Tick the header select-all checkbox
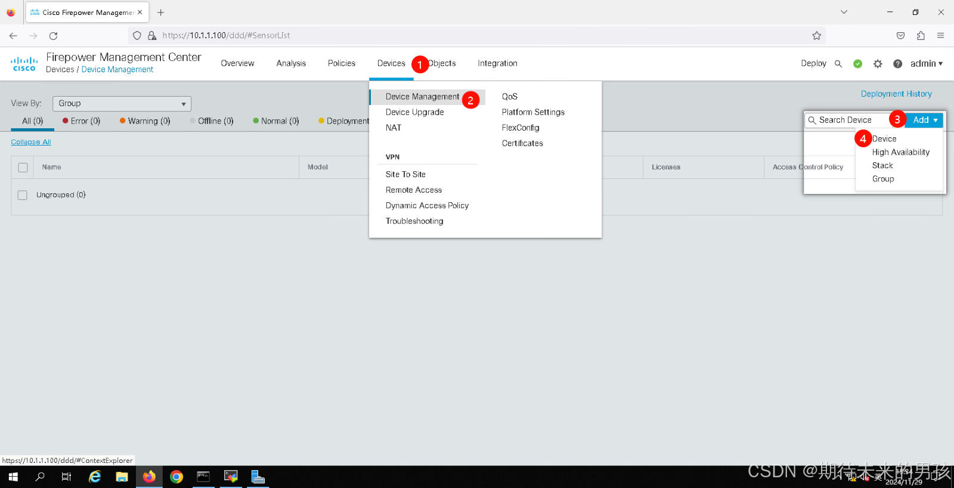 pyautogui.click(x=23, y=168)
